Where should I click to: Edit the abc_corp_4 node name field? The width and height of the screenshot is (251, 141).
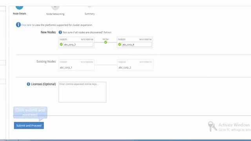tap(136, 44)
